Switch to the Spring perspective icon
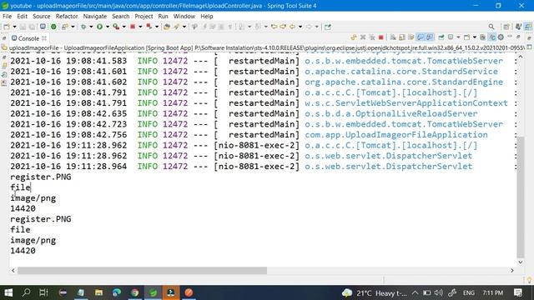Viewport: 534px width, 300px height. (x=528, y=27)
